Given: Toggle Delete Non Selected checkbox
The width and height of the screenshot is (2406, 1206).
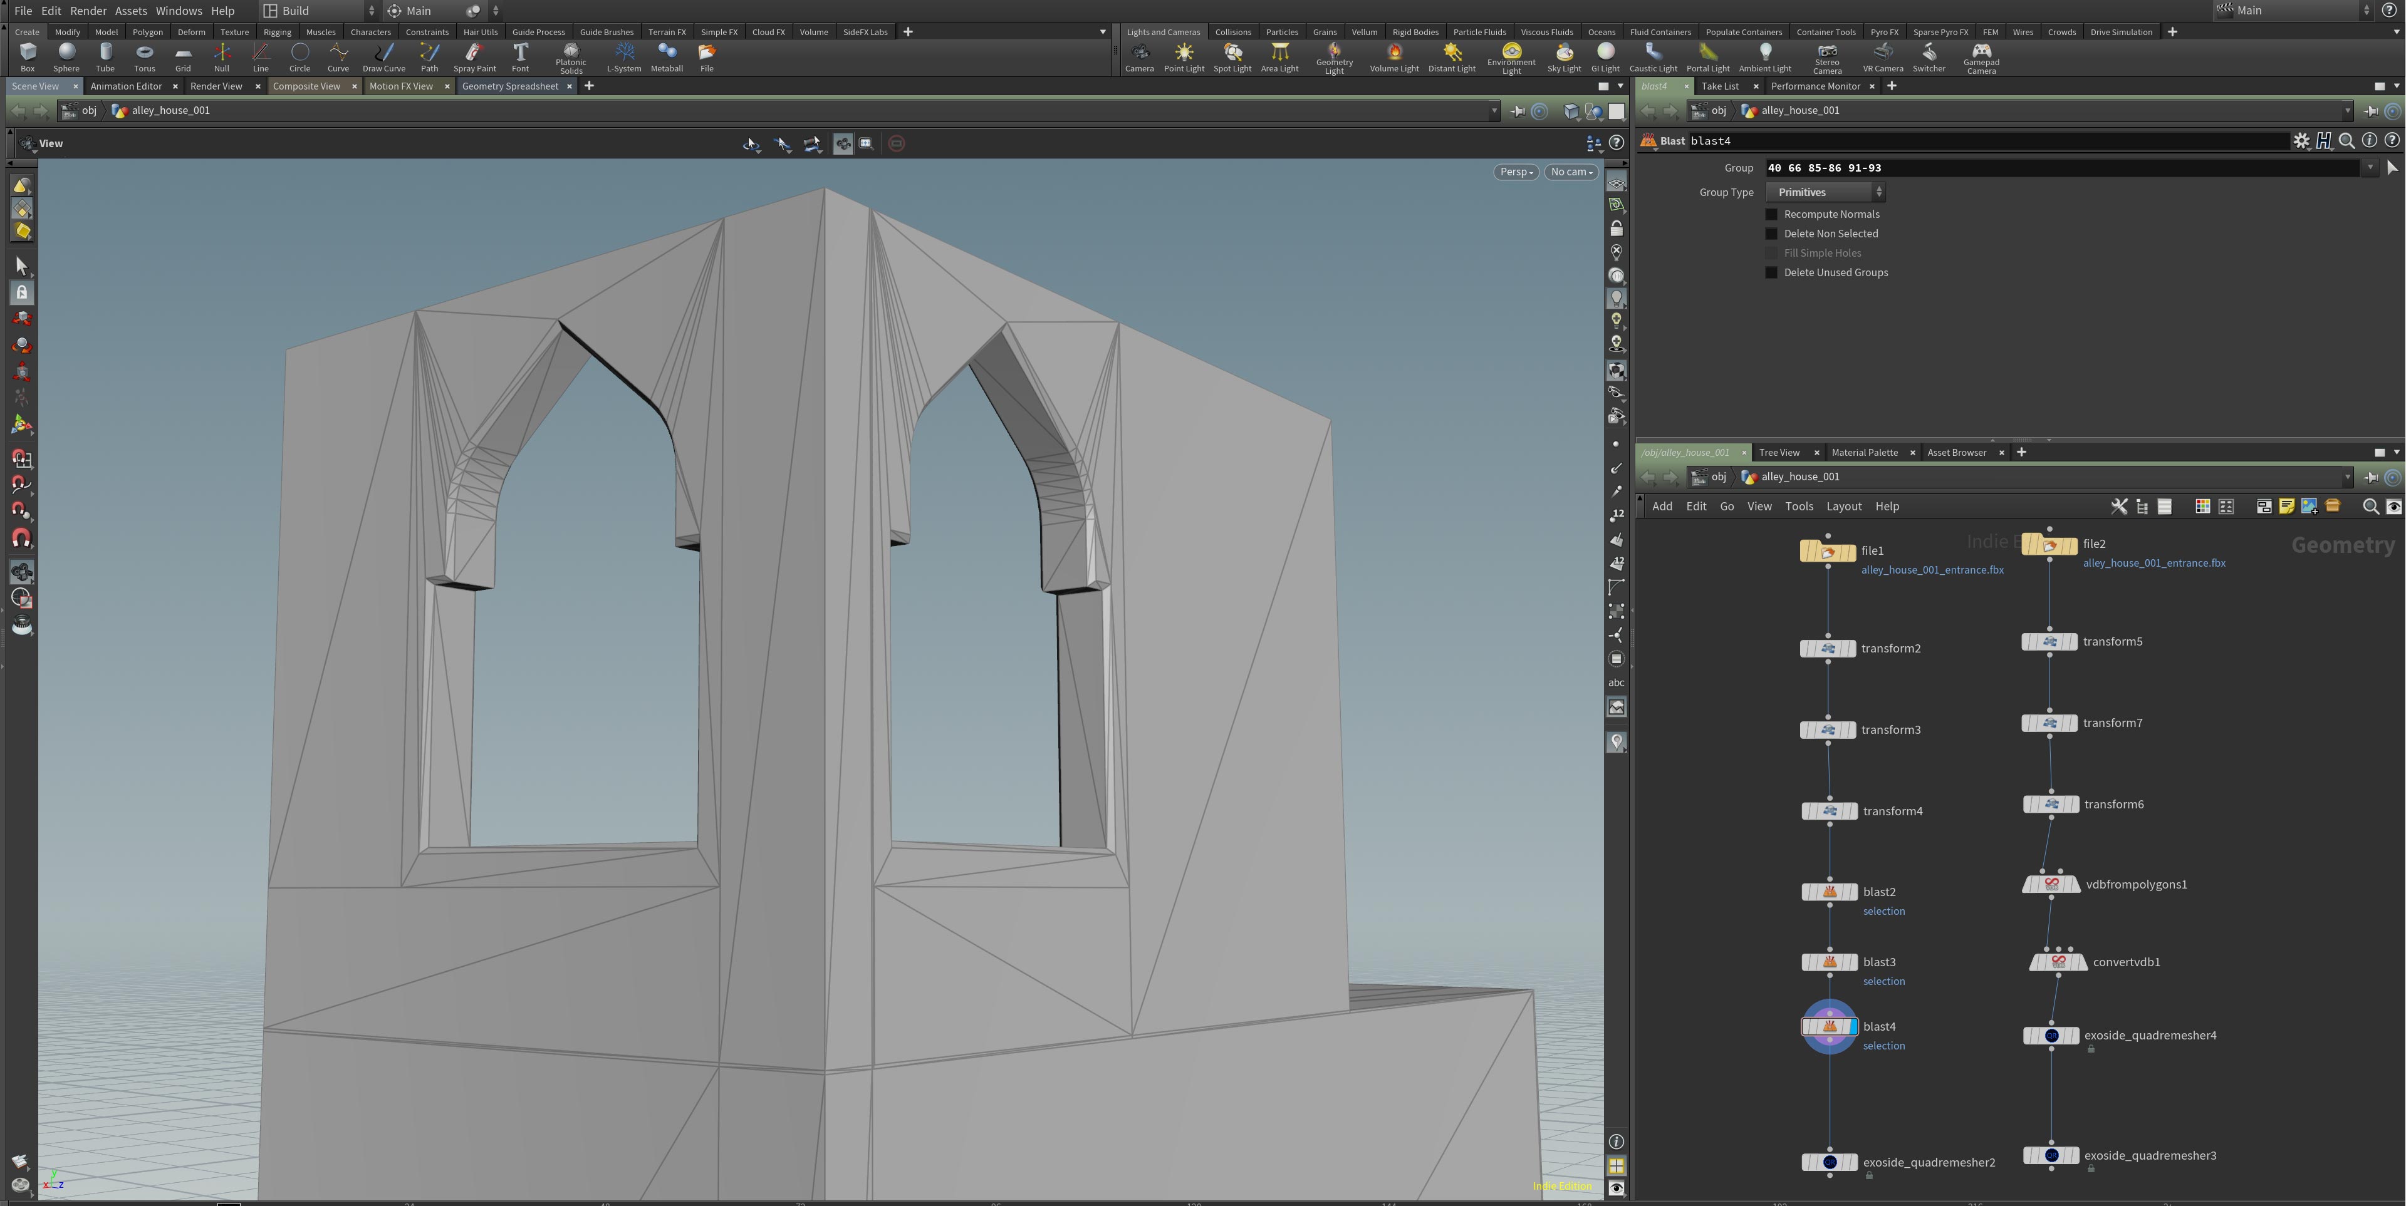Looking at the screenshot, I should point(1771,234).
